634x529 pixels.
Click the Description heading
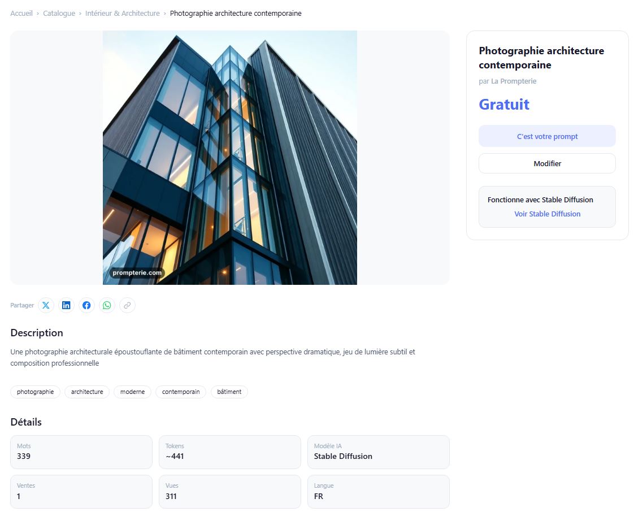37,333
